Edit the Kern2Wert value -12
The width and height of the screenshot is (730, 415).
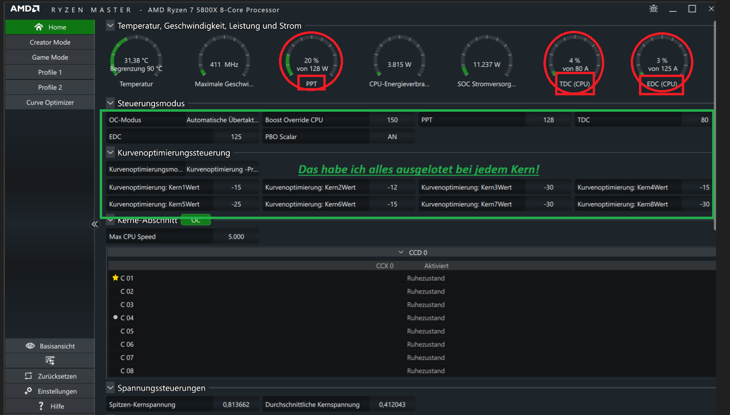pos(392,187)
